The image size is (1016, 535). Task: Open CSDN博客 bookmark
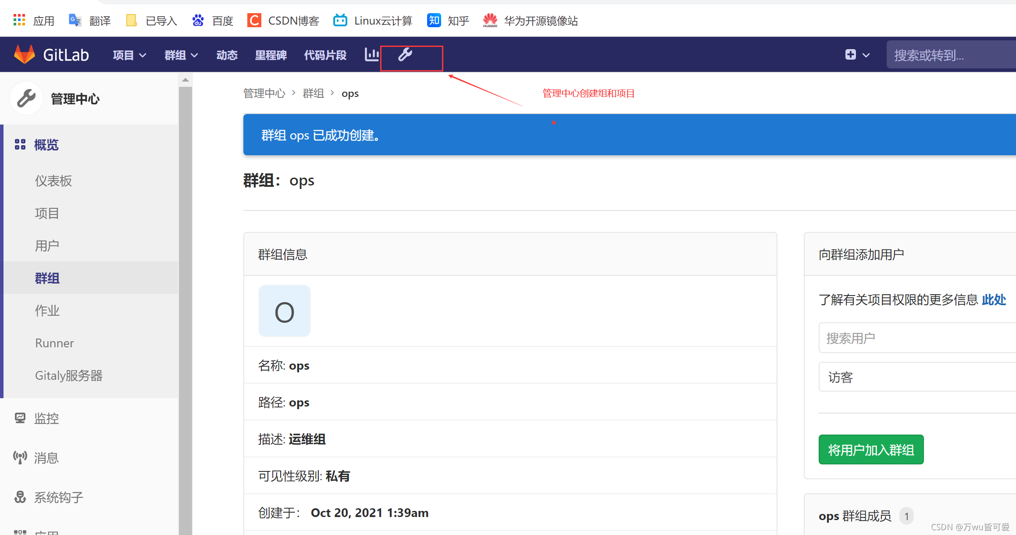tap(283, 21)
